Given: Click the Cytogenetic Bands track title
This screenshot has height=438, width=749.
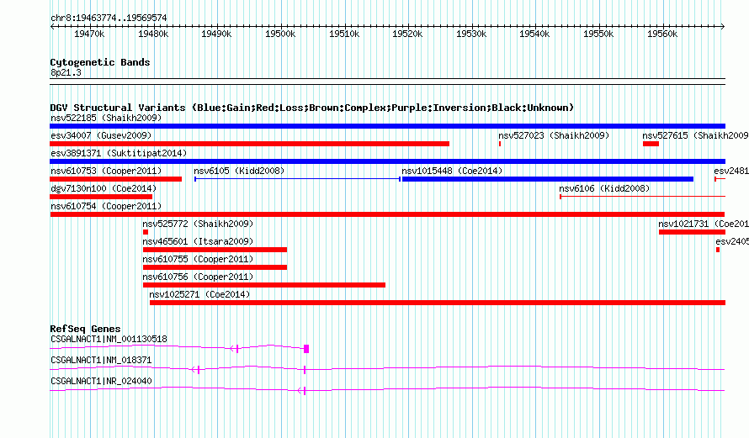Looking at the screenshot, I should pos(100,62).
